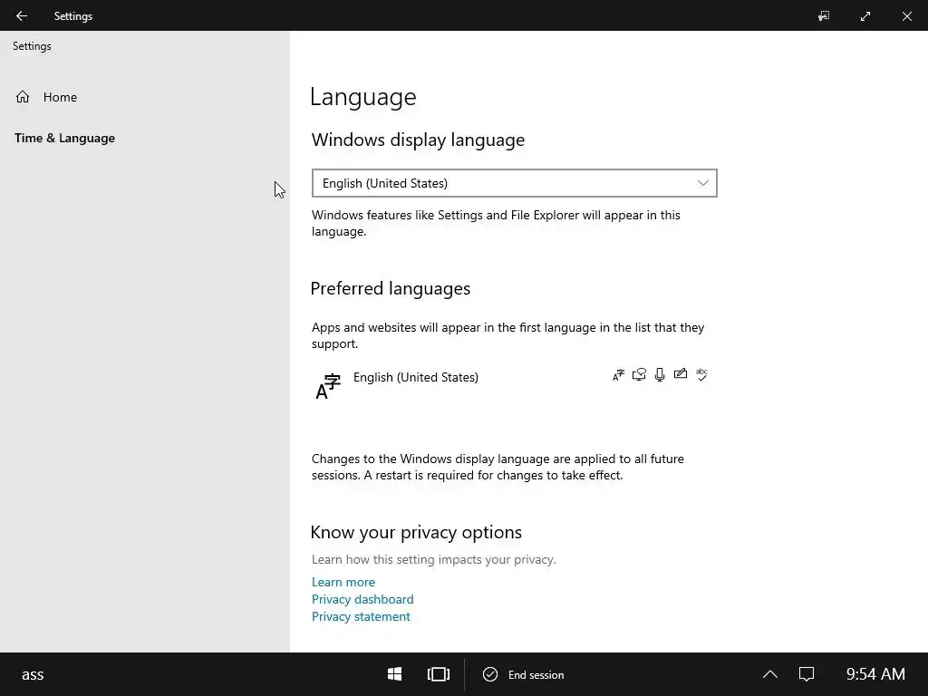
Task: Click the text-to-speech feature icon
Action: tap(639, 374)
